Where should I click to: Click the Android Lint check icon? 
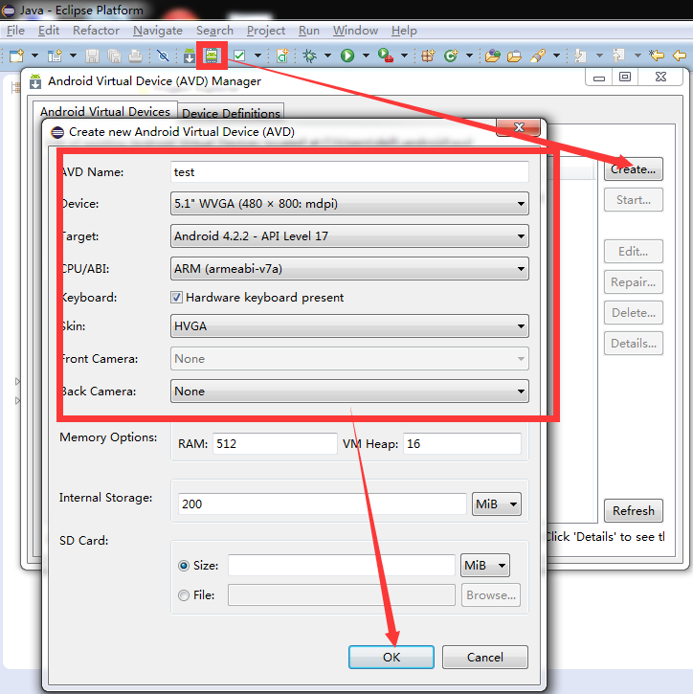pyautogui.click(x=239, y=56)
